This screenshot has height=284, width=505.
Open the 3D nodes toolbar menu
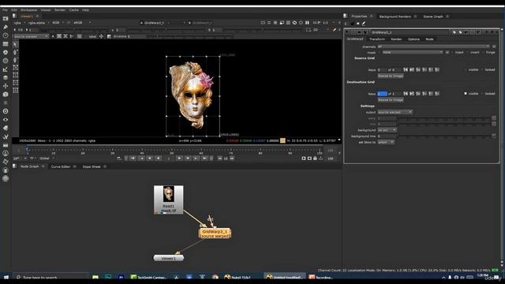6,94
